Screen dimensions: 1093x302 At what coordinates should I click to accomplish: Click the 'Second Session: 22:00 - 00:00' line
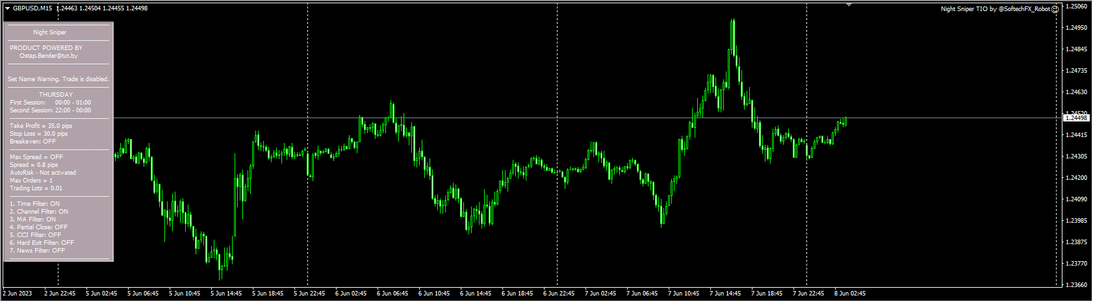tap(51, 110)
